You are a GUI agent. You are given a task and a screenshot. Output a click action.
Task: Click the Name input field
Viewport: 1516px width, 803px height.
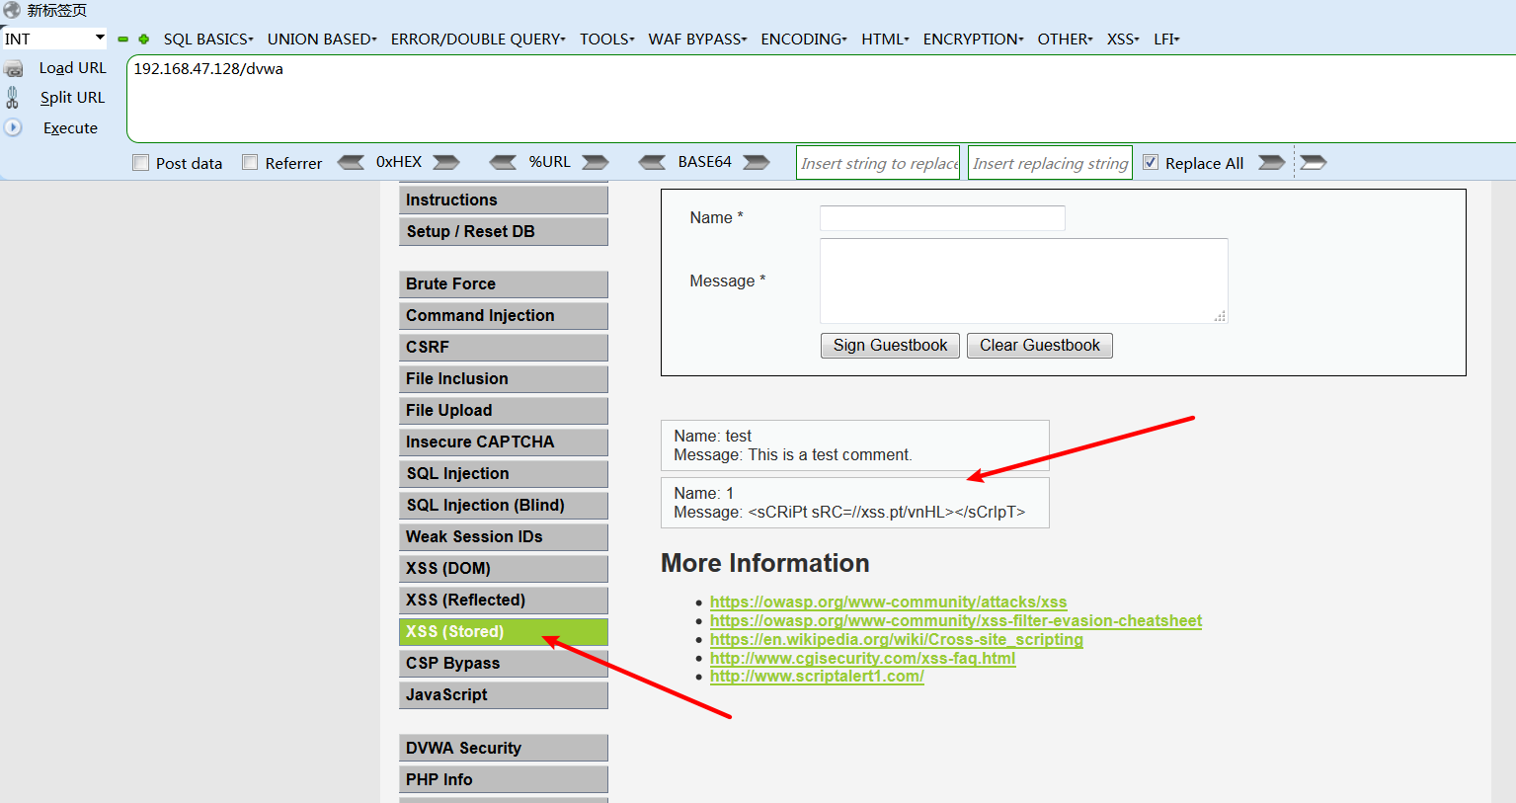942,218
